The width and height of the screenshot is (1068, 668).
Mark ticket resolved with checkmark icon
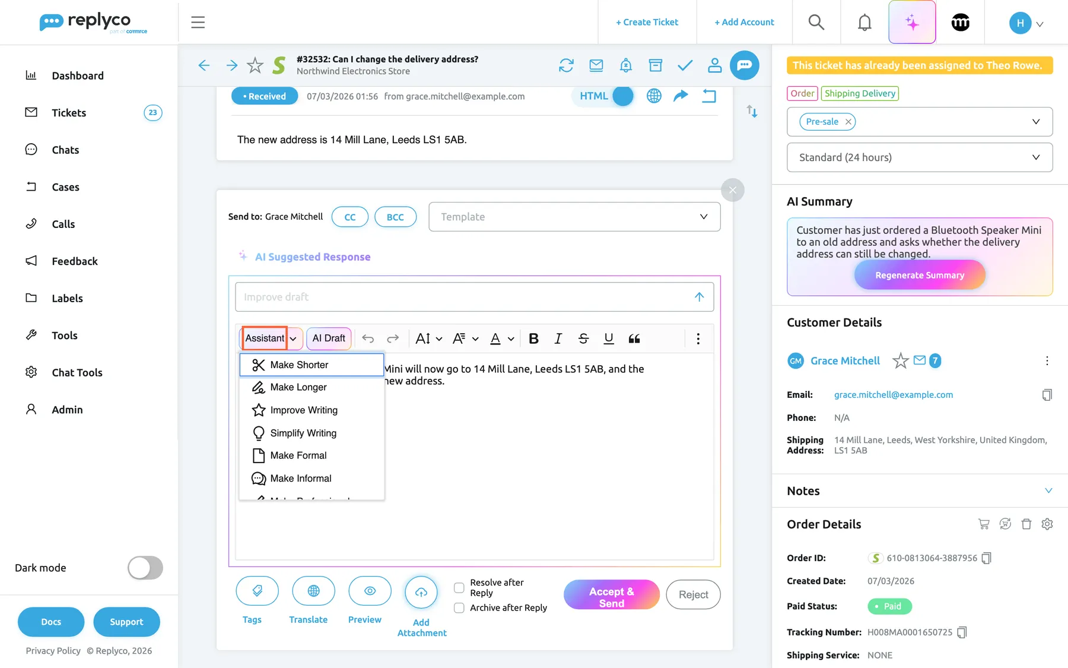(x=685, y=65)
